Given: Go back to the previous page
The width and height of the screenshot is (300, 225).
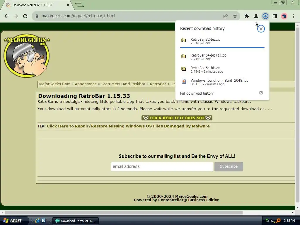Looking at the screenshot, I should [x=6, y=16].
